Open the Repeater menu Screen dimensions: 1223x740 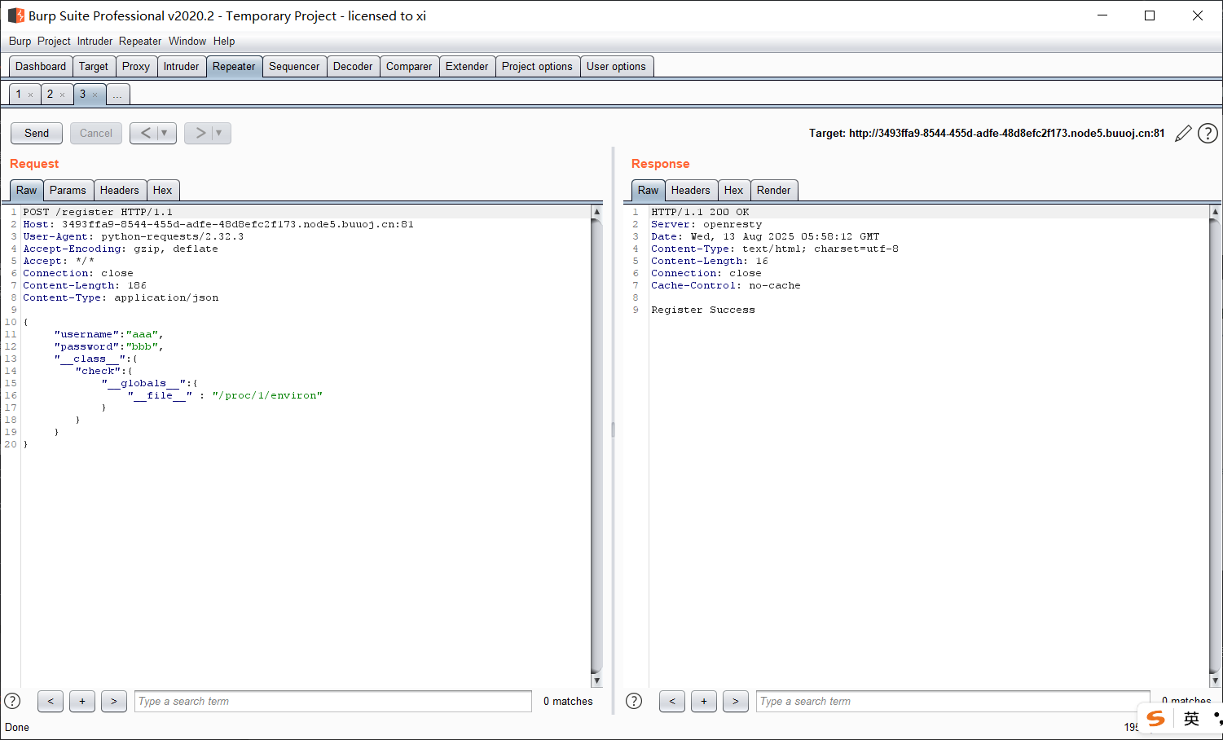(140, 41)
